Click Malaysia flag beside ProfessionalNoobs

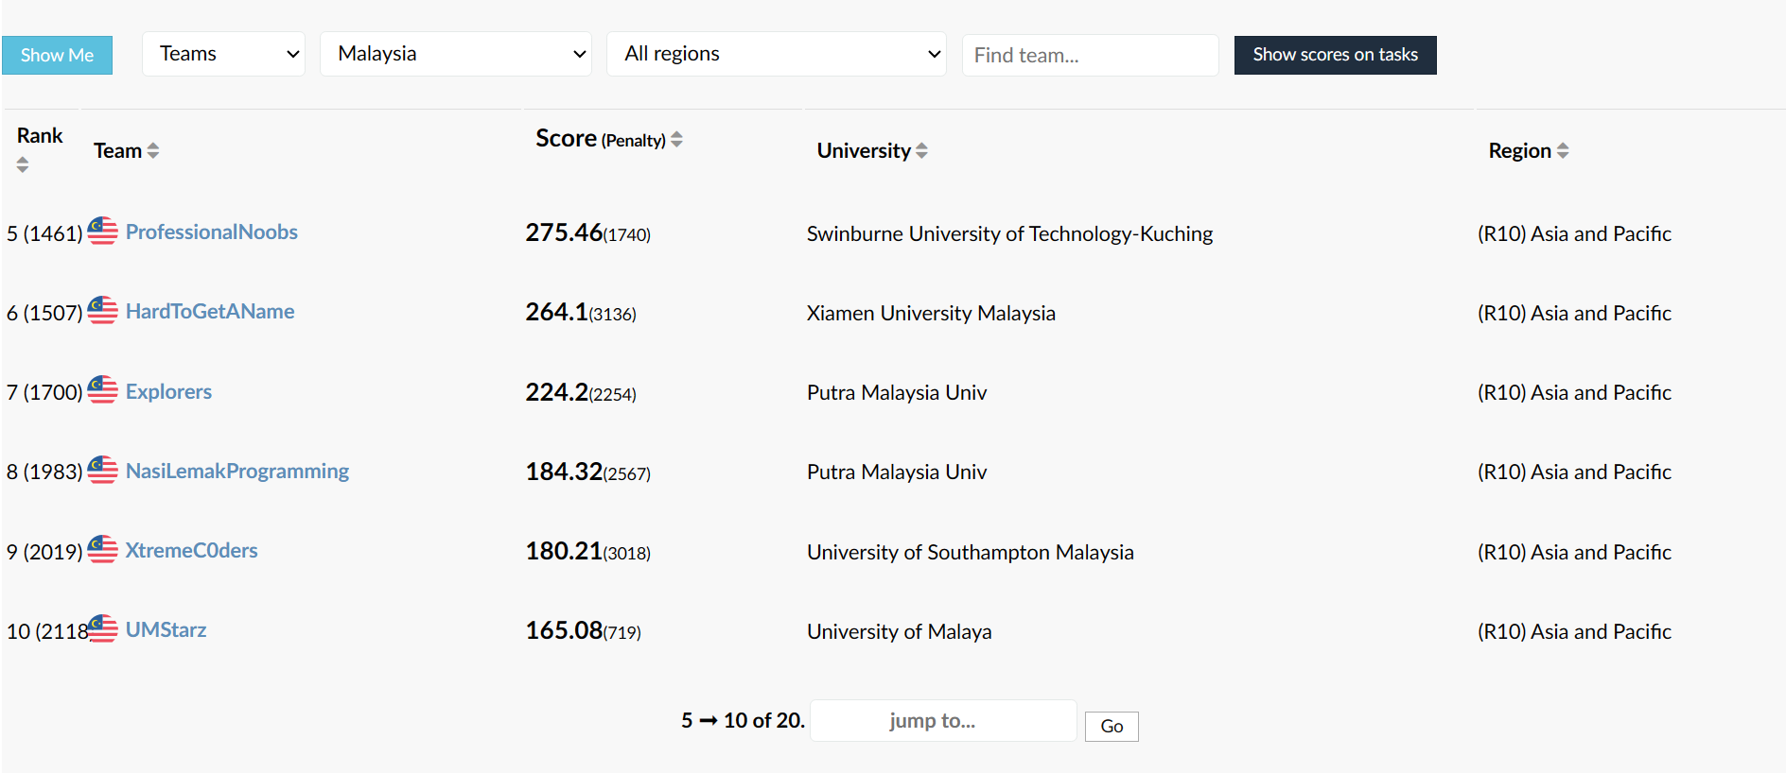click(x=103, y=231)
